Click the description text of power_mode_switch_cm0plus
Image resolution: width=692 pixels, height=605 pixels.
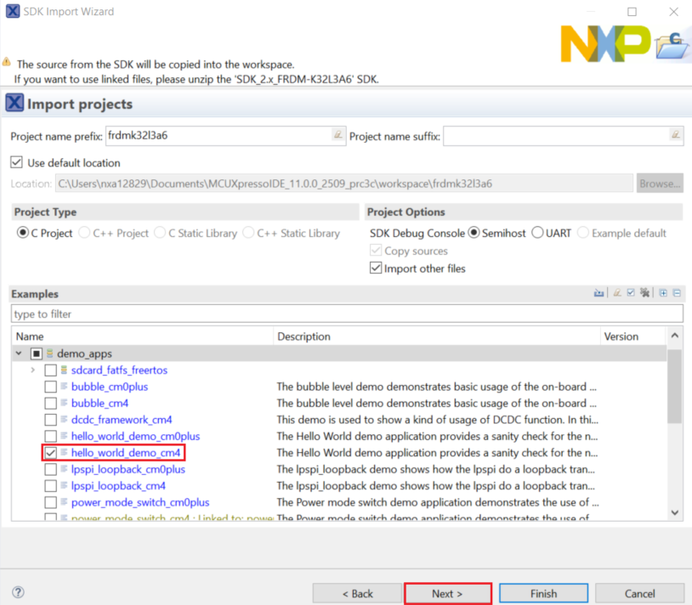438,502
